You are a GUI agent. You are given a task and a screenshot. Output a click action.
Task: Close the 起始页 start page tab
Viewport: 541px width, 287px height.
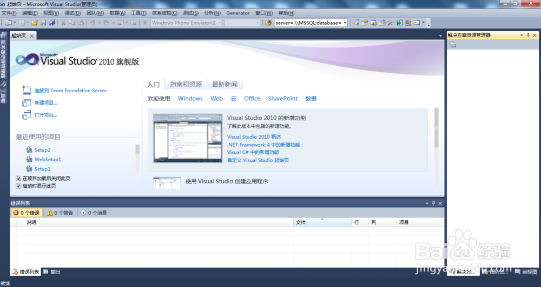[x=32, y=36]
